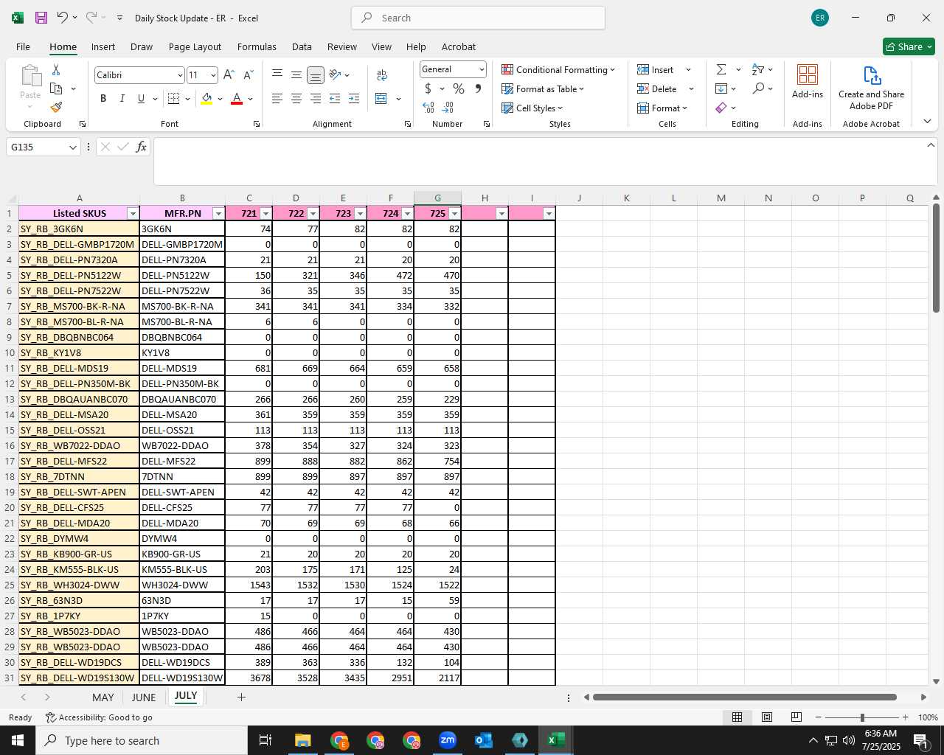The image size is (944, 755).
Task: Click Decrease Decimal icon
Action: tap(448, 108)
